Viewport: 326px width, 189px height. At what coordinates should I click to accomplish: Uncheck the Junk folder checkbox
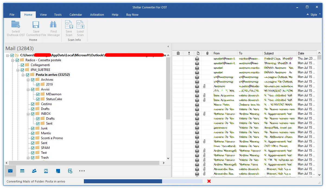[33, 128]
